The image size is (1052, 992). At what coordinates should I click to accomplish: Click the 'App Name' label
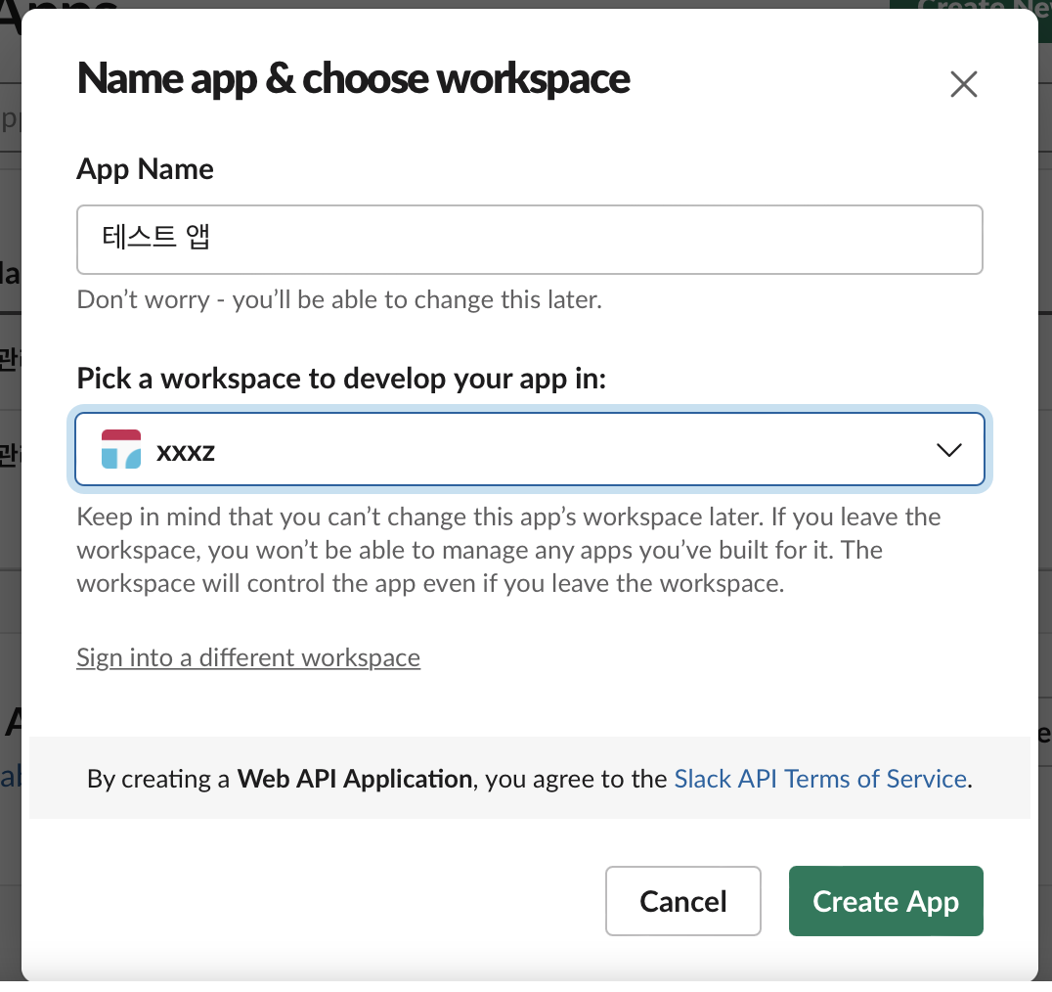point(145,169)
